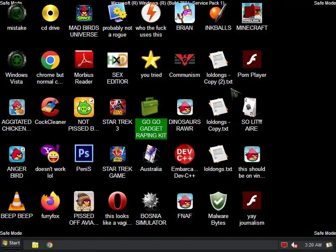Launch the BRIAN slingshot icon
This screenshot has height=252, width=336.
(184, 13)
